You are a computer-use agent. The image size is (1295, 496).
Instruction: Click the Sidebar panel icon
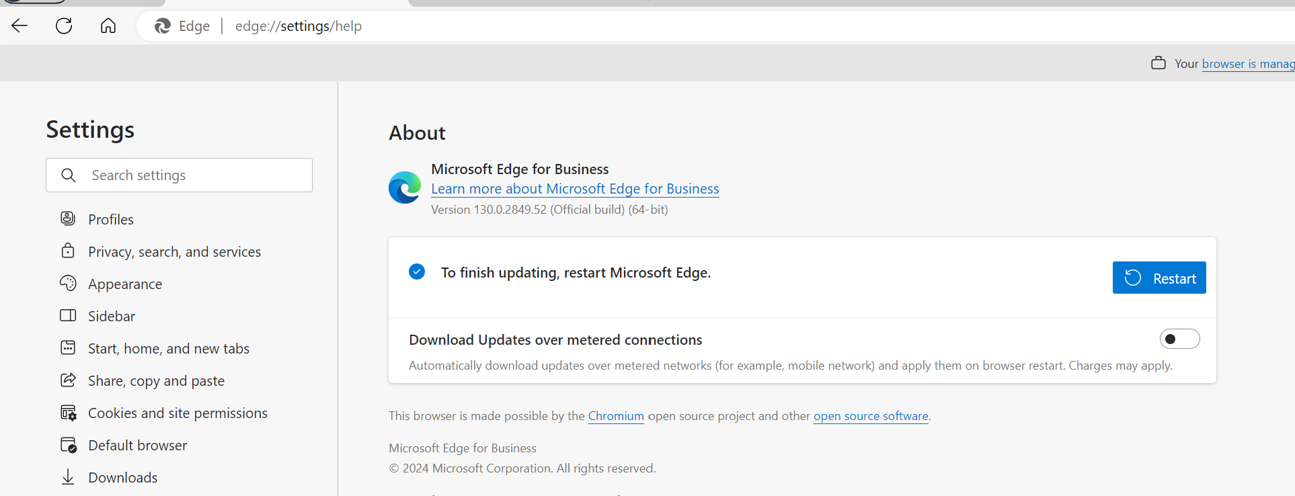[x=68, y=316]
